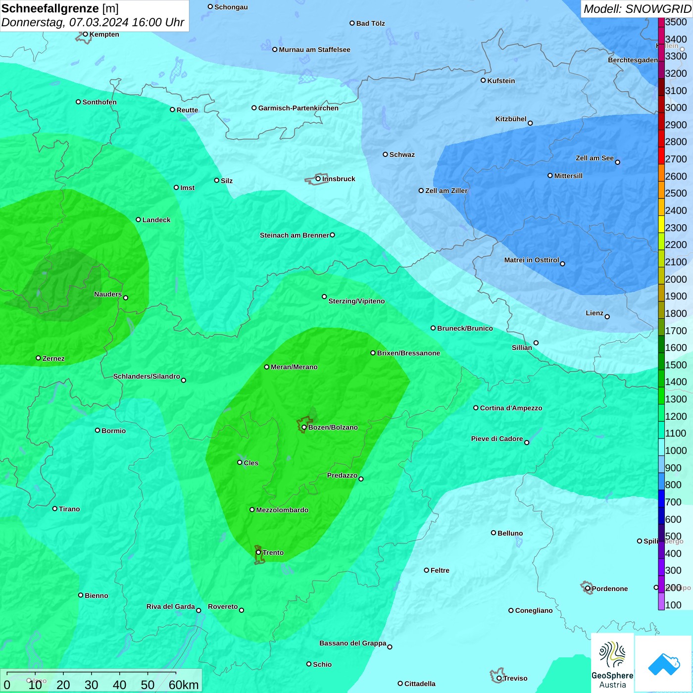Select the "Schlanders/Silandro" label
The image size is (693, 693).
pyautogui.click(x=147, y=376)
